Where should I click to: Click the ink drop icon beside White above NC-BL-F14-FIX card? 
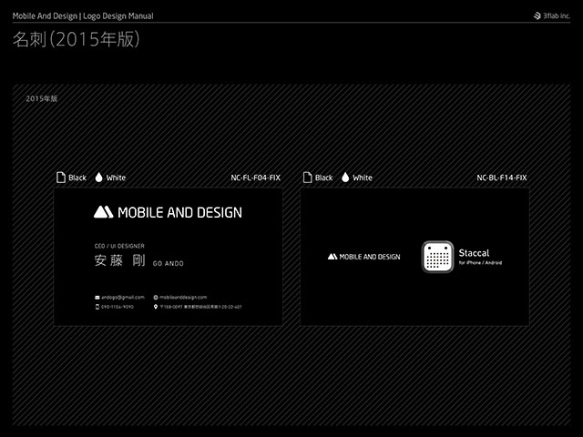click(x=345, y=178)
